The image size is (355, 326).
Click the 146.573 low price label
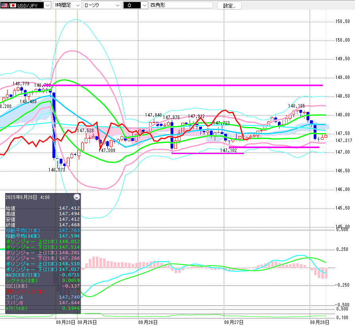56,170
